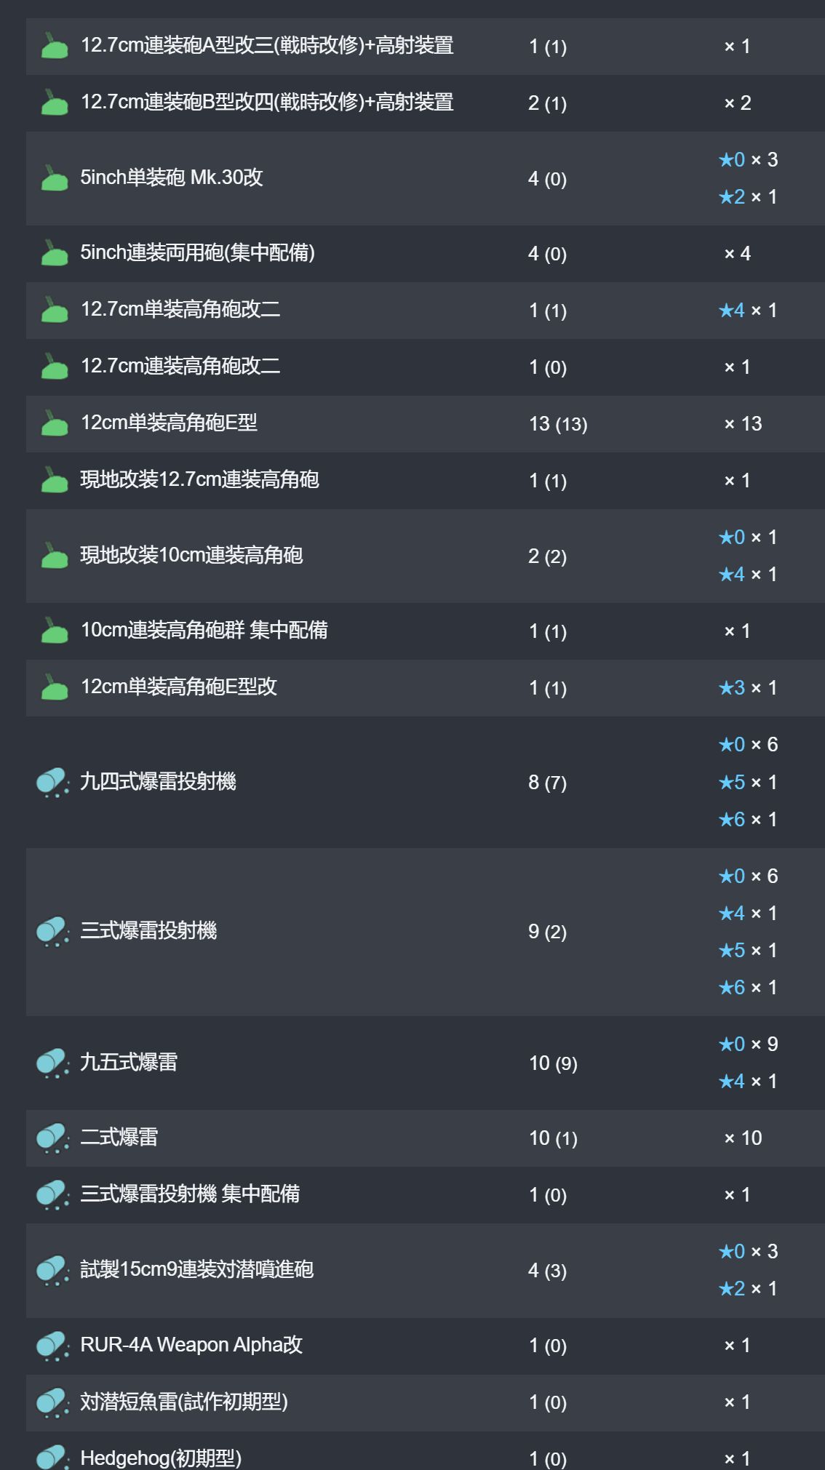
Task: Click icon beside RUR-4A Weapon Alpha改
Action: click(52, 1346)
